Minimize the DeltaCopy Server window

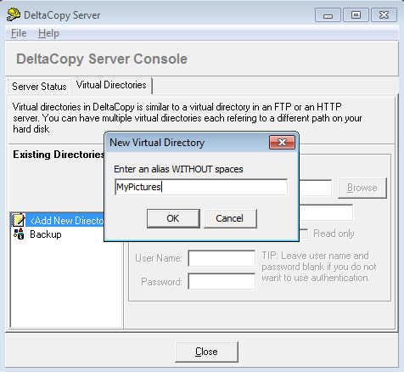point(328,15)
